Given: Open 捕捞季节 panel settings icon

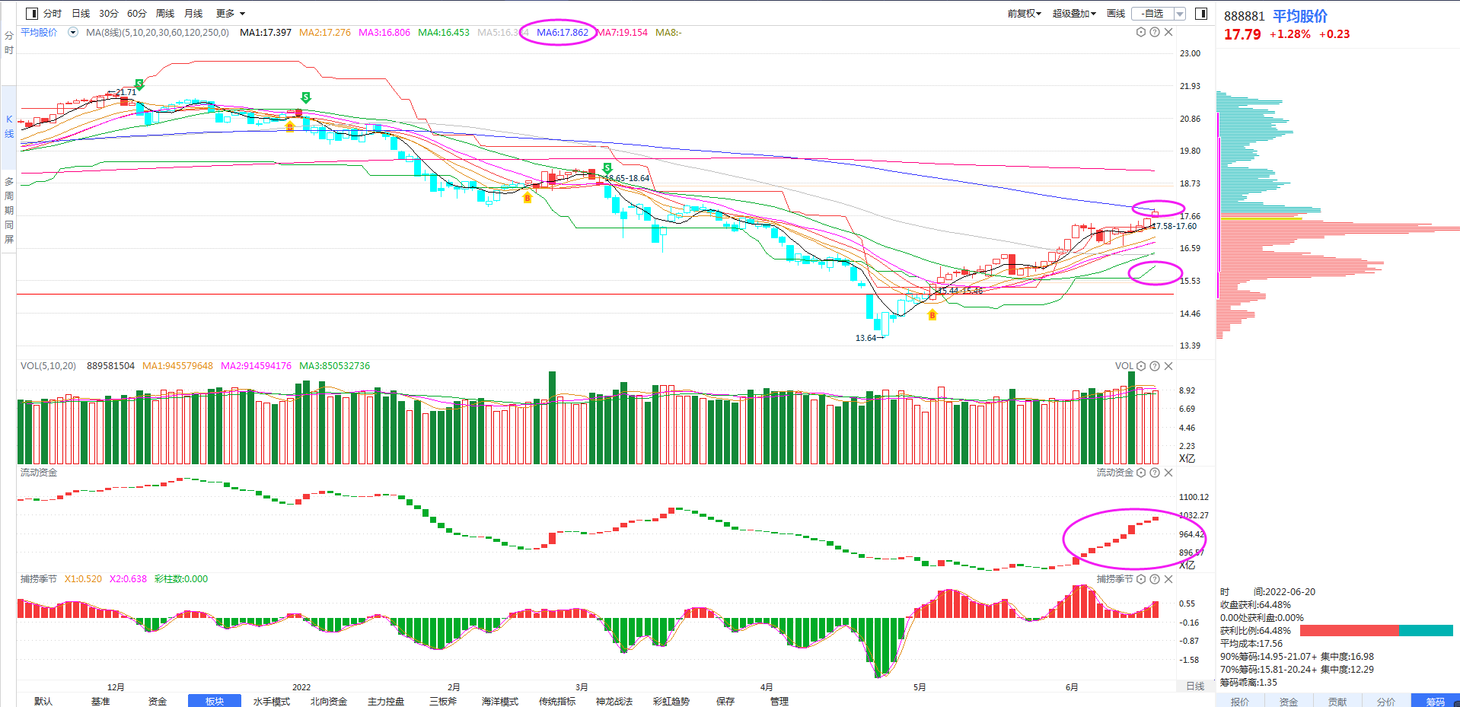Looking at the screenshot, I should [x=1141, y=579].
